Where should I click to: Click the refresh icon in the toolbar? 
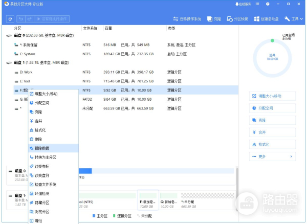tap(10, 19)
